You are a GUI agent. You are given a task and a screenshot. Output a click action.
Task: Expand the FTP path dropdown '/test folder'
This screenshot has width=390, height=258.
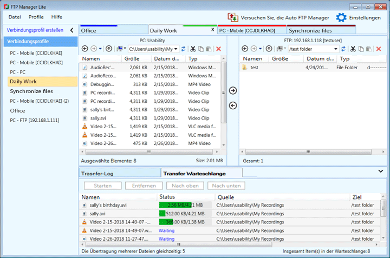tap(336, 49)
